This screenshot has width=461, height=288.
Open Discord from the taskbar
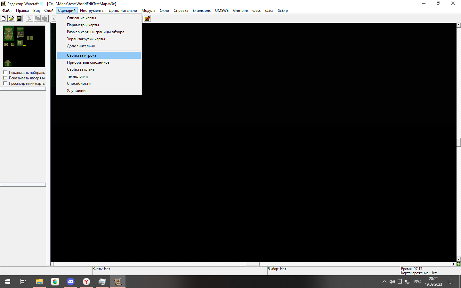(x=71, y=282)
